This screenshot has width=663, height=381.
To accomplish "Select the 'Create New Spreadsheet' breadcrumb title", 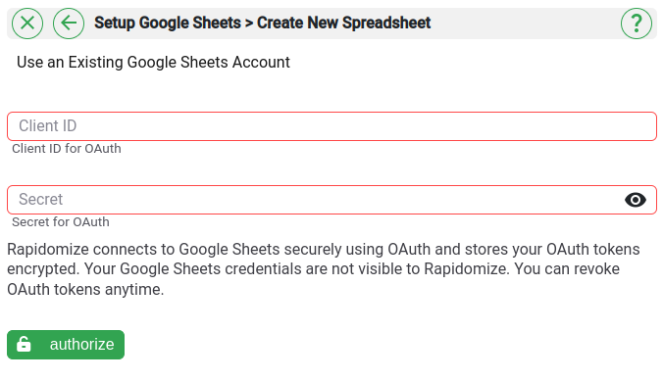I will 344,23.
